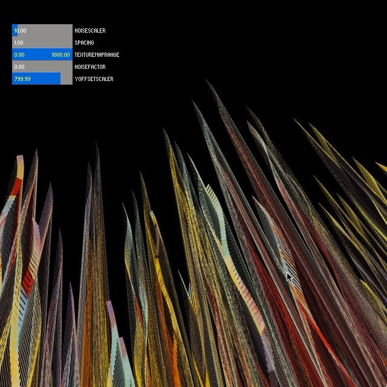Click the 0.00 minimum value of TEXTUREMAPRANGE
This screenshot has width=387, height=387.
pyautogui.click(x=19, y=55)
